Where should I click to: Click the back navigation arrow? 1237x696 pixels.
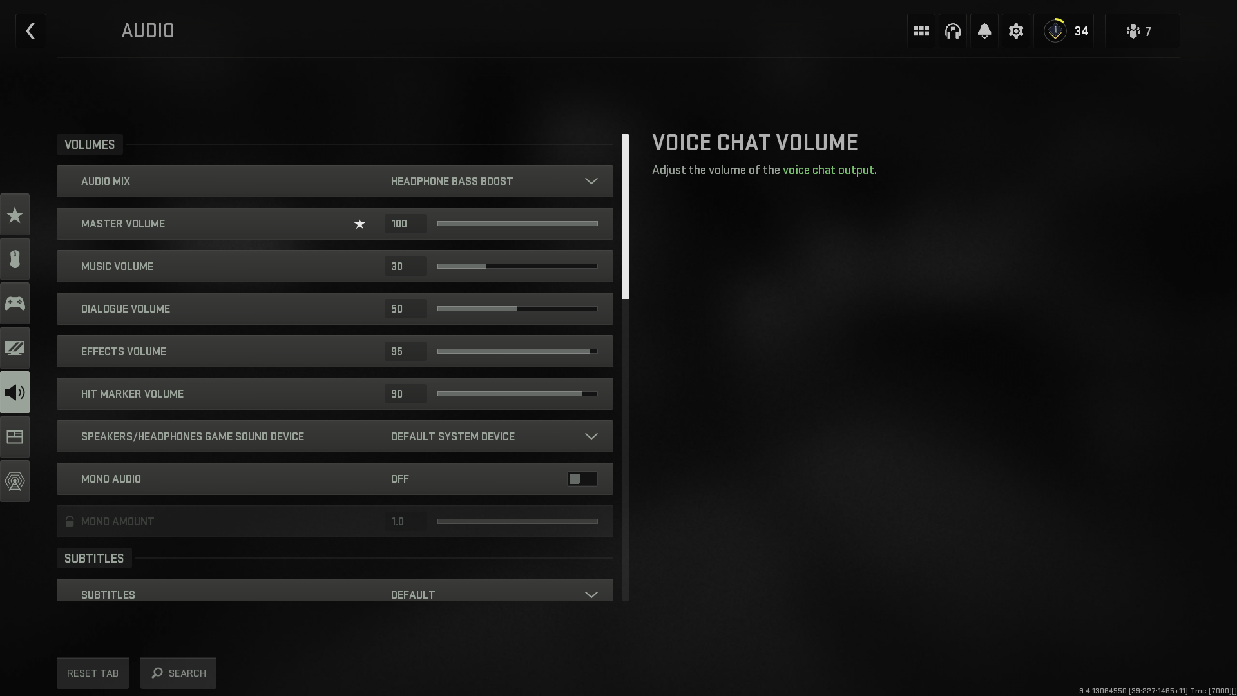tap(30, 30)
